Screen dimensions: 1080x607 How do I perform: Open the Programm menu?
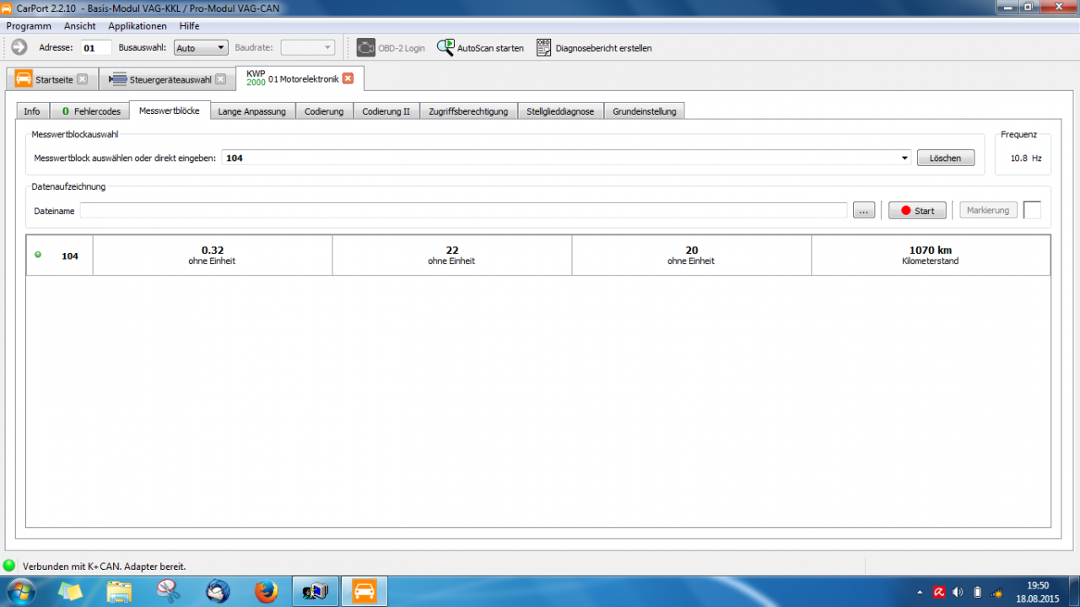click(x=29, y=26)
